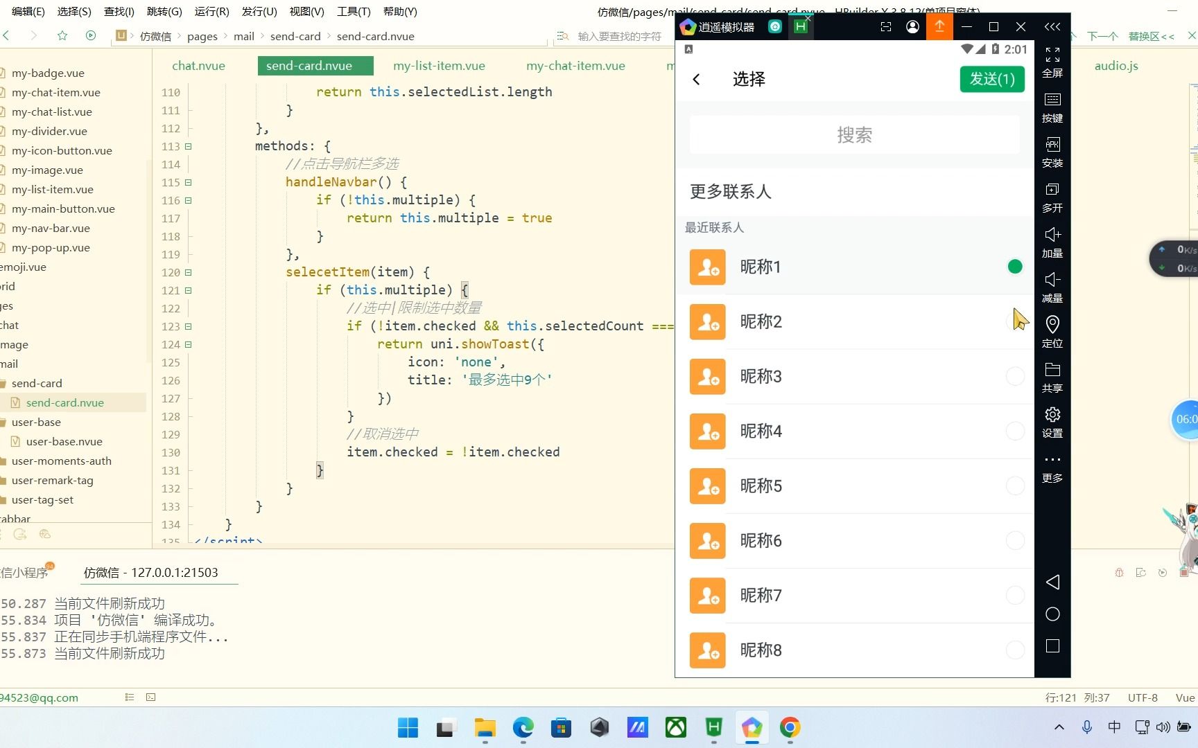The width and height of the screenshot is (1198, 748).
Task: Select the radio circle for 昵称5
Action: point(1015,486)
